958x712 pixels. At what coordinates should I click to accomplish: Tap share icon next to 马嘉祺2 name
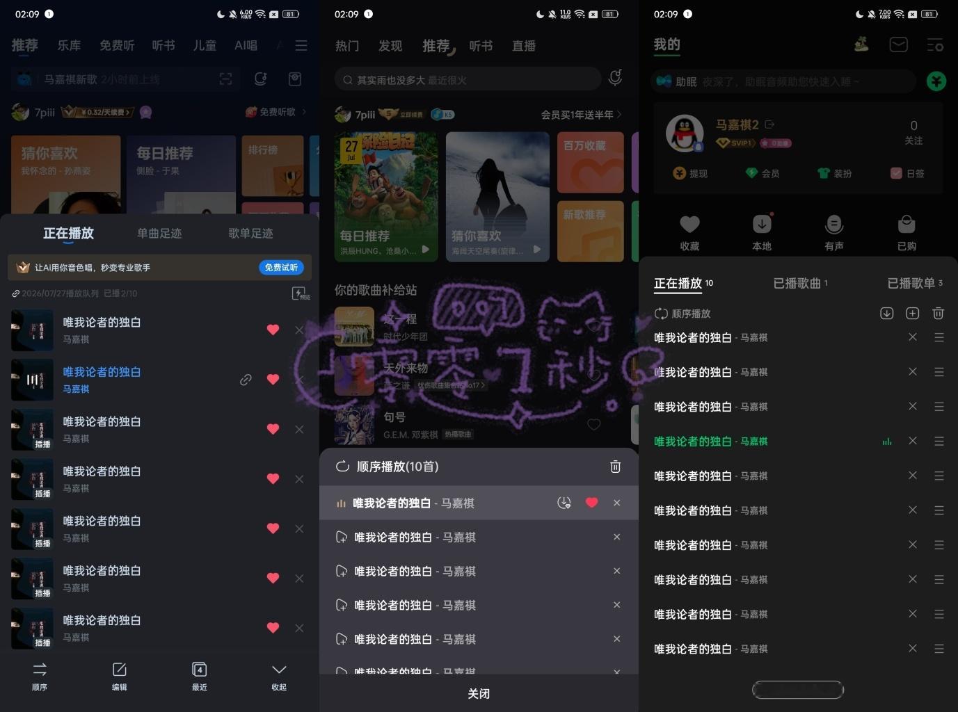coord(769,124)
